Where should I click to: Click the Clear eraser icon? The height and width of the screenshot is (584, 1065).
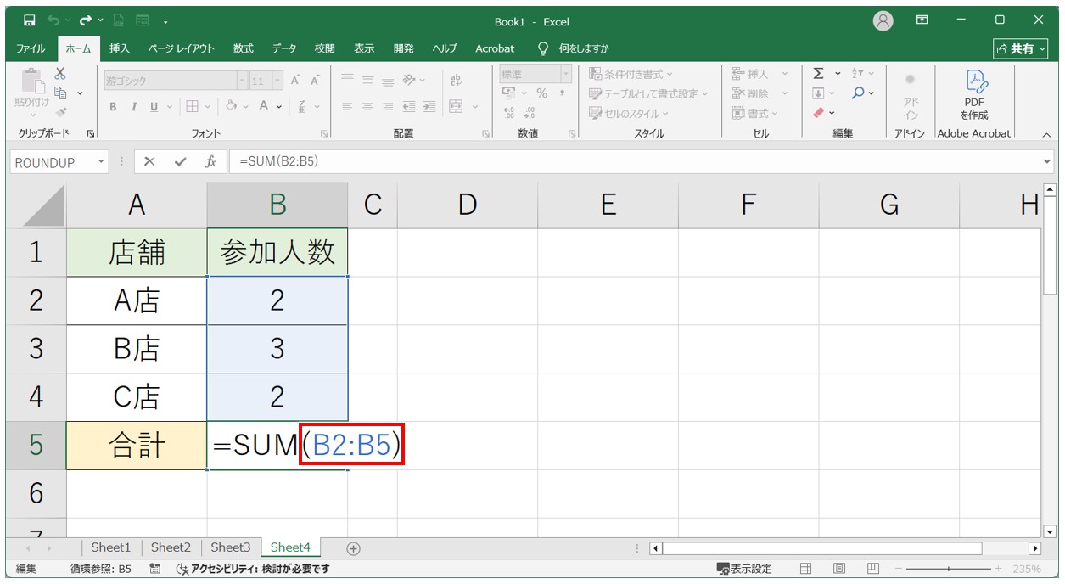(x=818, y=112)
